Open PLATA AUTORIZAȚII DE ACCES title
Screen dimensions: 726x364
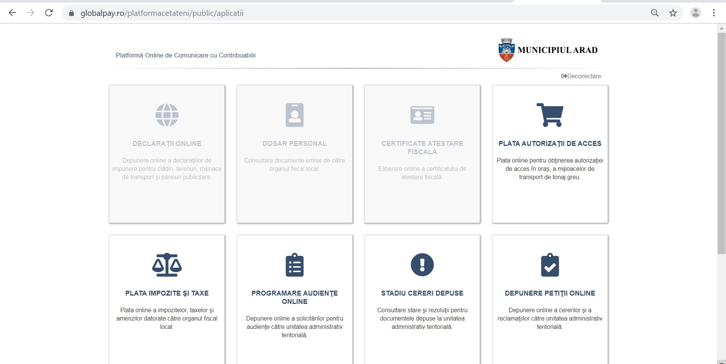[x=550, y=144]
